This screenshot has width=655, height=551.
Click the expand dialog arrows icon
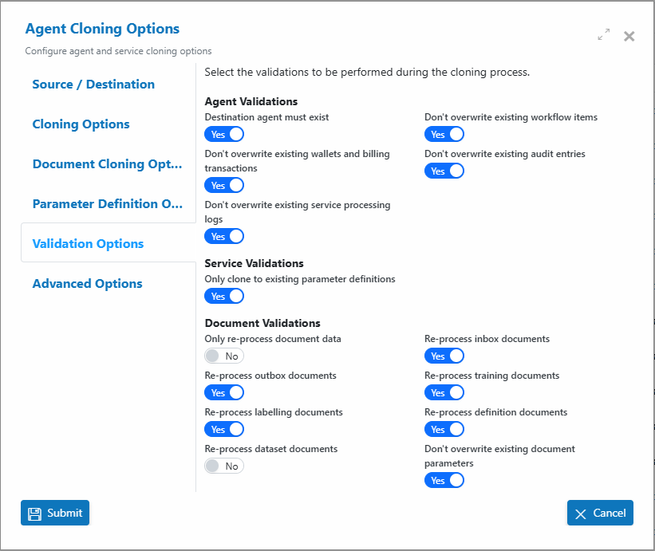point(604,34)
